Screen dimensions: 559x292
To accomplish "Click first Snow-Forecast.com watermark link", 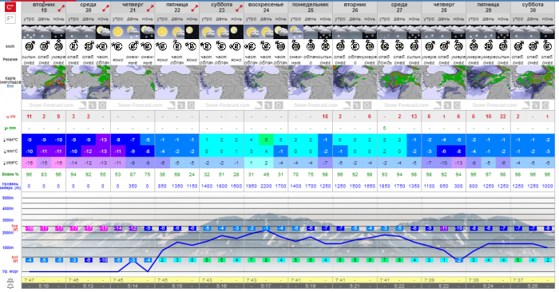I will click(51, 105).
